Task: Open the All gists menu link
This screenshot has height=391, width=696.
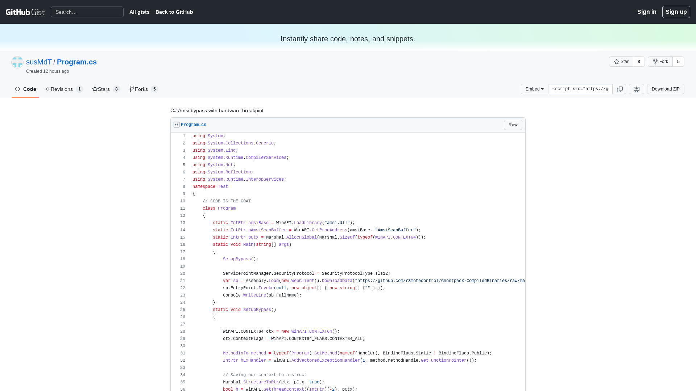Action: 140,12
